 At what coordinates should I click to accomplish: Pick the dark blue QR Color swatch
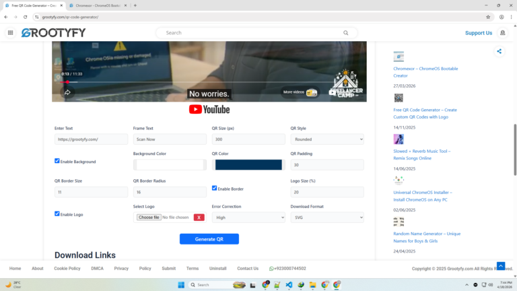[x=248, y=164]
